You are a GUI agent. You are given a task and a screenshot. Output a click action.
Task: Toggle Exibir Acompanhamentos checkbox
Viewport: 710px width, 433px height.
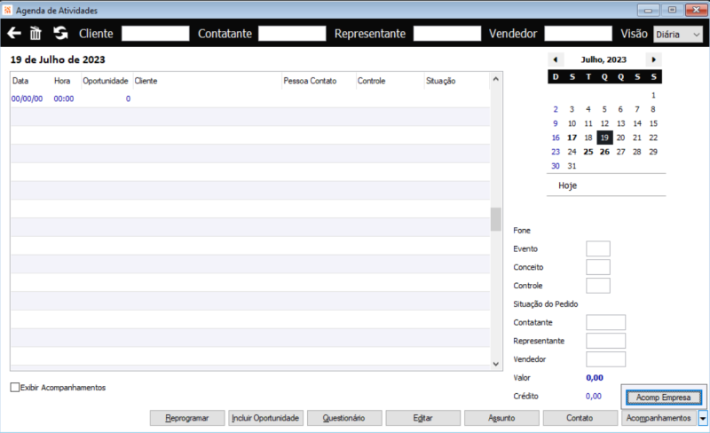(x=15, y=387)
